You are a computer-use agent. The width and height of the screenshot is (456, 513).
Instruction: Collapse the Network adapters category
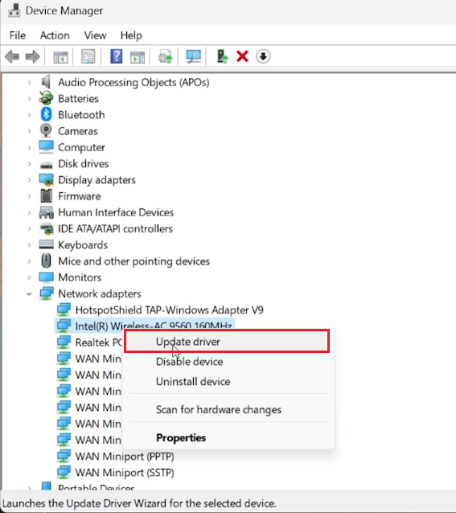click(x=29, y=293)
